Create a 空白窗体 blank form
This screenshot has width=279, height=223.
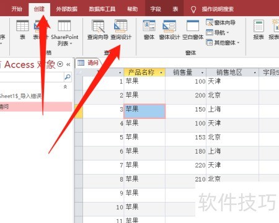pos(193,30)
